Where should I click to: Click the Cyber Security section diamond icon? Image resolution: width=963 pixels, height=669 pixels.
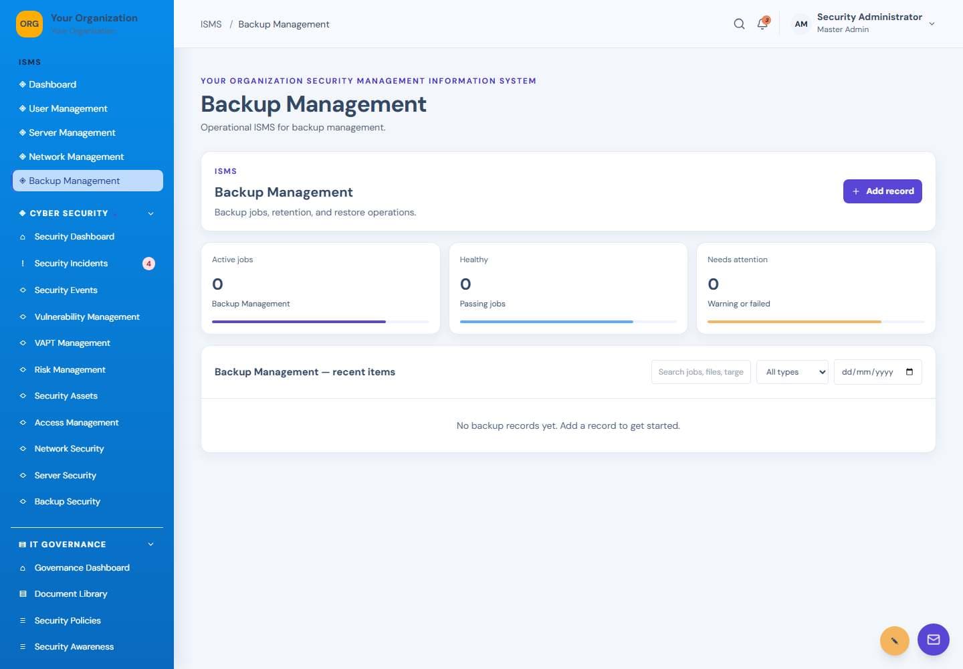pos(23,213)
